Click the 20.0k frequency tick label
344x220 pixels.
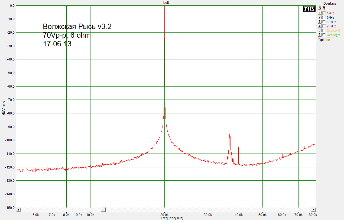tap(164, 214)
